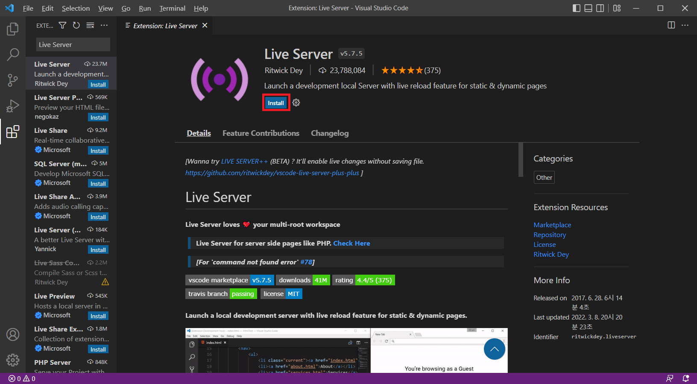Install Live Share Extension Pack
Screen dimensions: 697x384
(98, 349)
